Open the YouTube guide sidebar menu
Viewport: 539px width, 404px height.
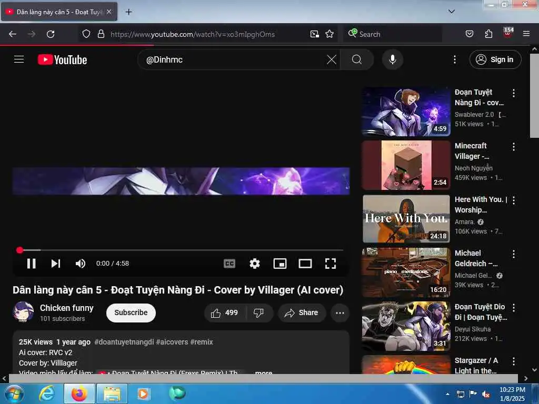tap(19, 59)
